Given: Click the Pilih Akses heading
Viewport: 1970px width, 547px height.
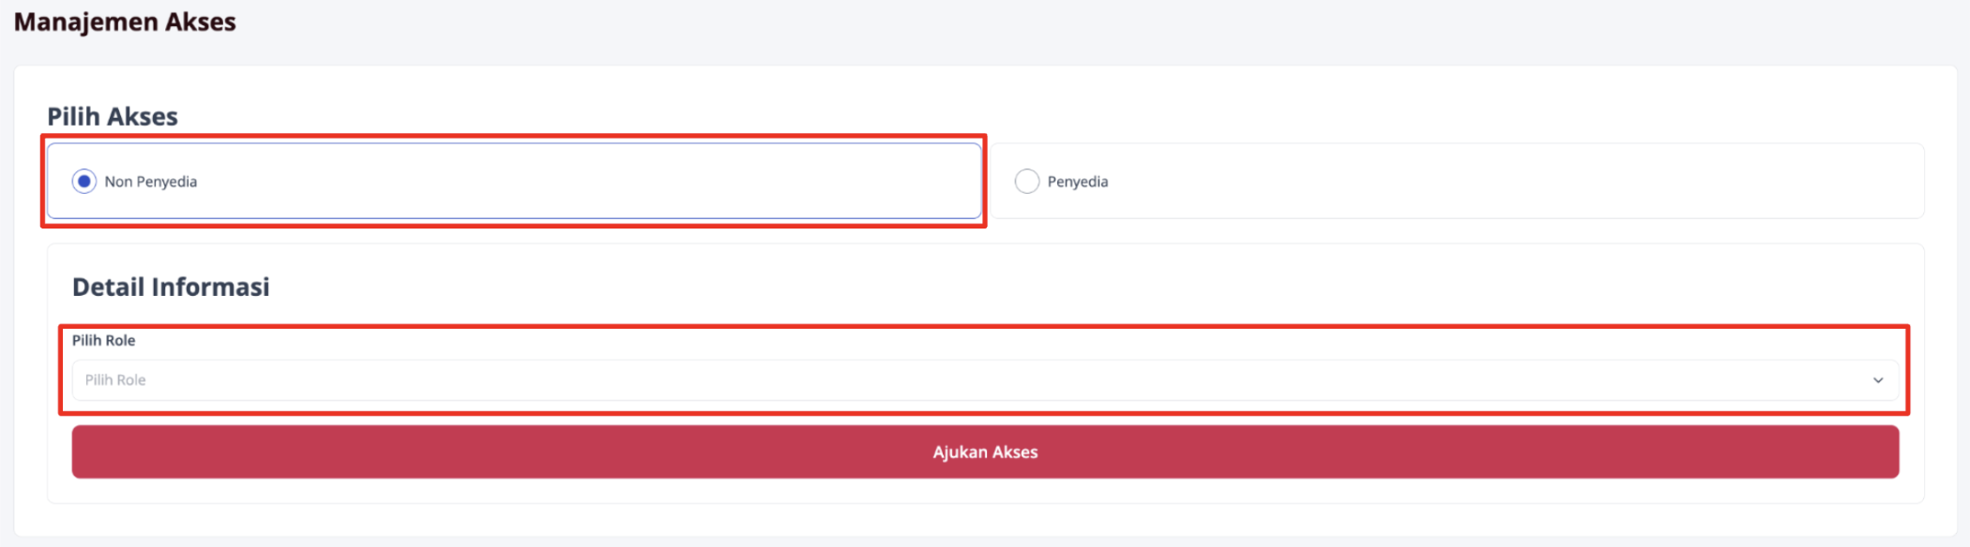Looking at the screenshot, I should (113, 116).
